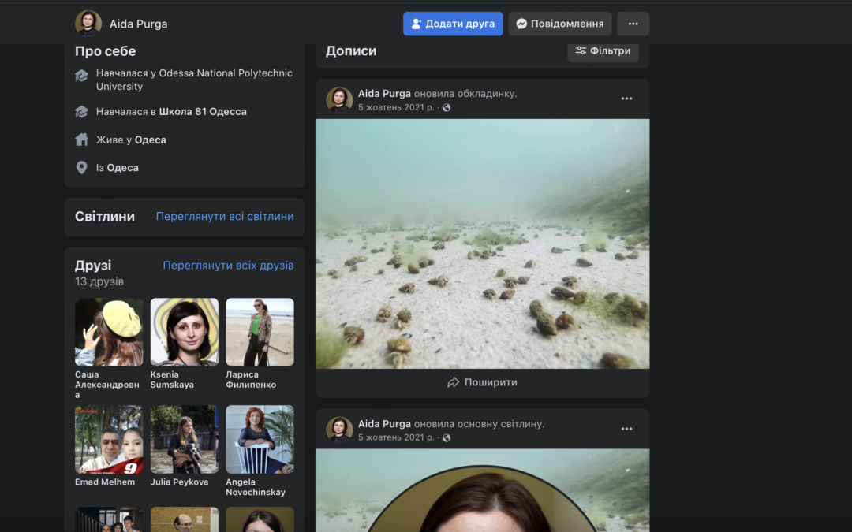Open Переглянути всіх друзів link
The width and height of the screenshot is (852, 532).
click(x=228, y=266)
